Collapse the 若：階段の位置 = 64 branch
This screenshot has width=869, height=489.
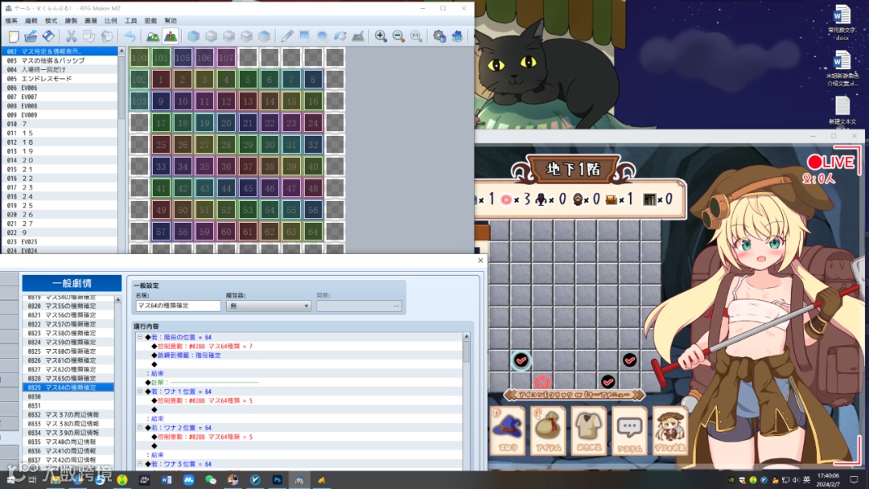coord(140,337)
